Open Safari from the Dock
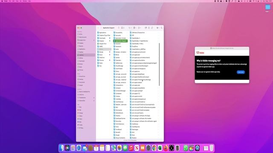Viewport: 273px width, 153px height. click(78, 148)
